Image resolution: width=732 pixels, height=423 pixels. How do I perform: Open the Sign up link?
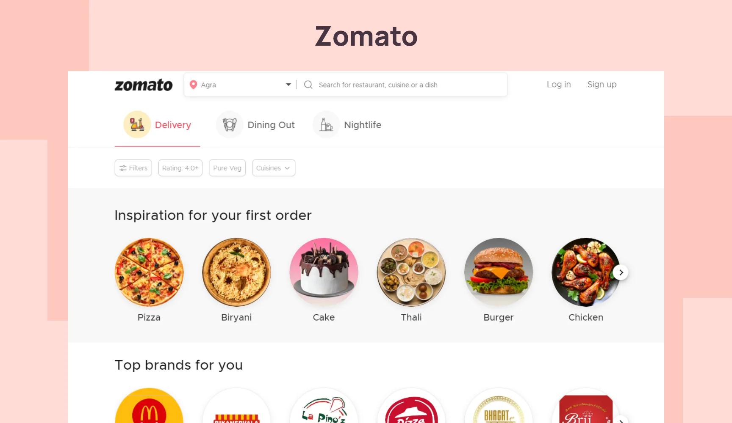click(602, 85)
